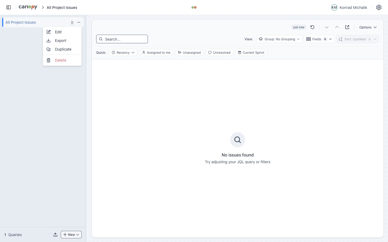Viewport: 388px width, 242px height.
Task: Grab the drag handle beside All Project Issues
Action: pyautogui.click(x=72, y=23)
